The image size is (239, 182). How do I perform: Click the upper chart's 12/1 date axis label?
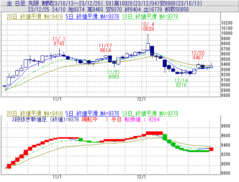[141, 99]
